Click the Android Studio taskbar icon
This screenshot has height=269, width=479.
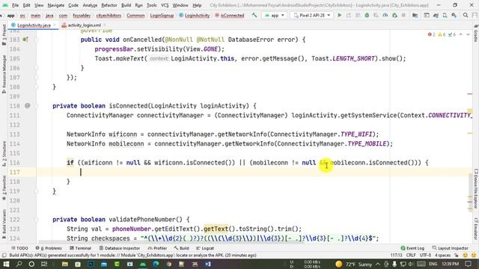click(x=143, y=264)
